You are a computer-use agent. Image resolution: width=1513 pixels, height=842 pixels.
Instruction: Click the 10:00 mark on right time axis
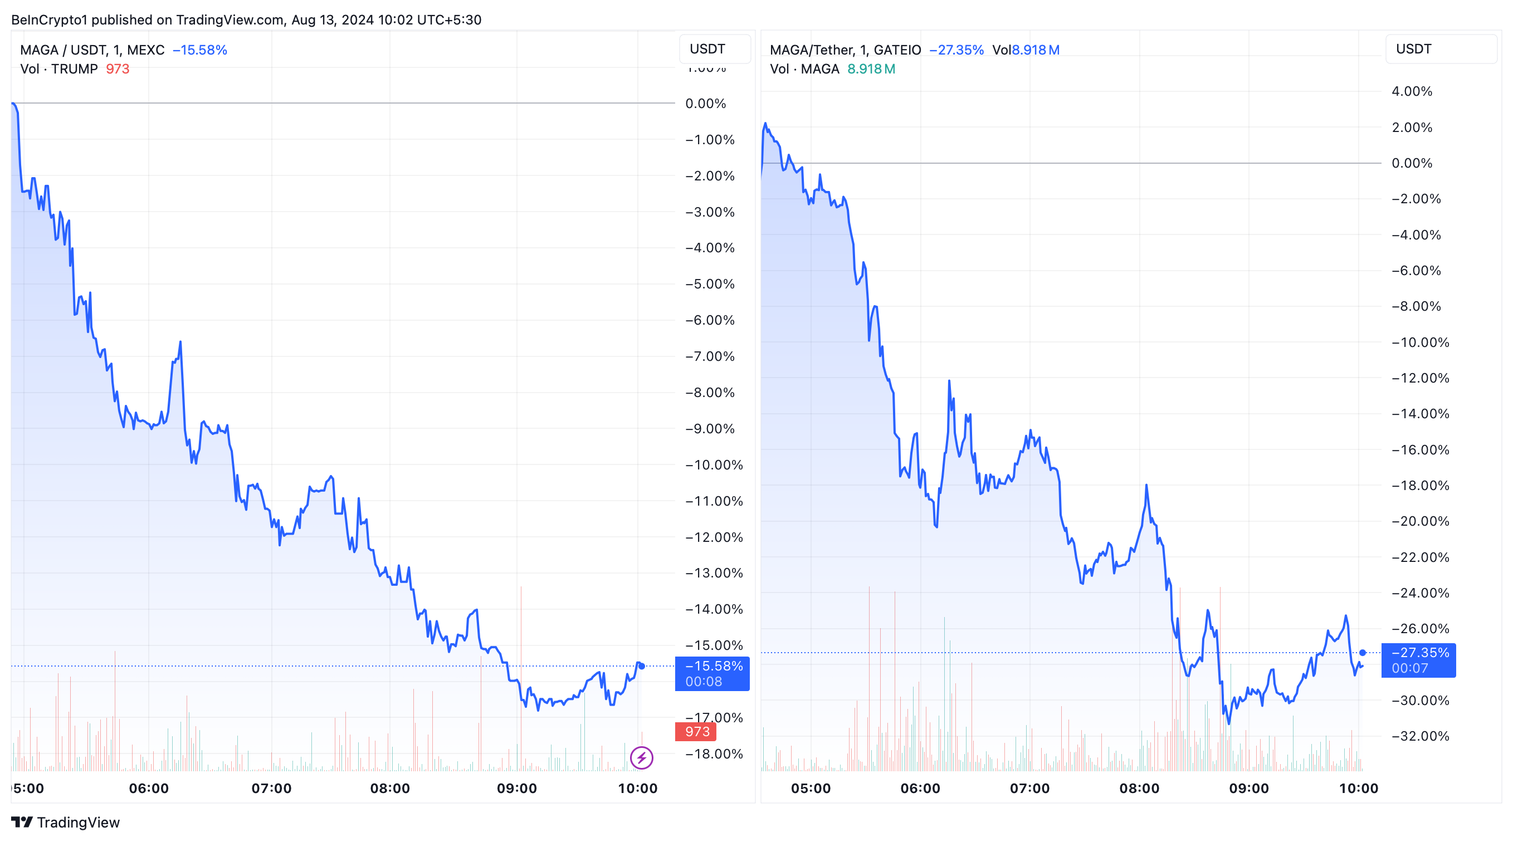click(x=1358, y=789)
